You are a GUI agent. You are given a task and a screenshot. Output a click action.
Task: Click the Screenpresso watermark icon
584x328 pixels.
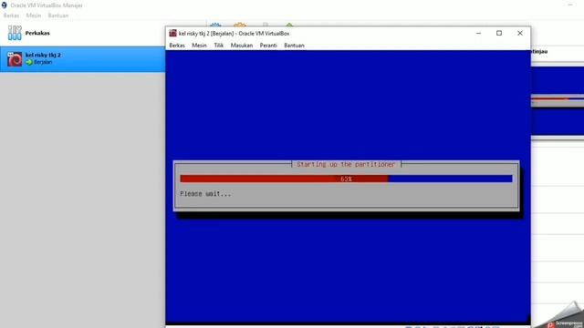coord(550,324)
